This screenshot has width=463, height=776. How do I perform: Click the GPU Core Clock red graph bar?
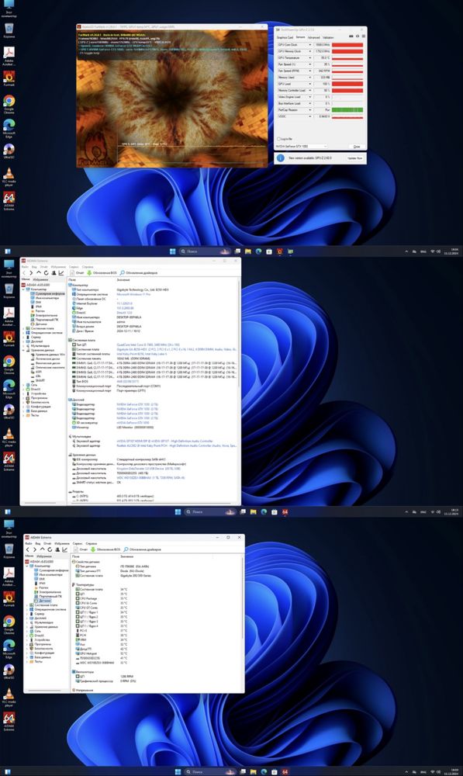(347, 44)
